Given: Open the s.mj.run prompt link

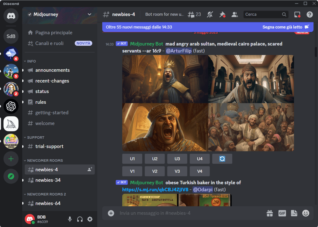Looking at the screenshot, I should [x=155, y=189].
